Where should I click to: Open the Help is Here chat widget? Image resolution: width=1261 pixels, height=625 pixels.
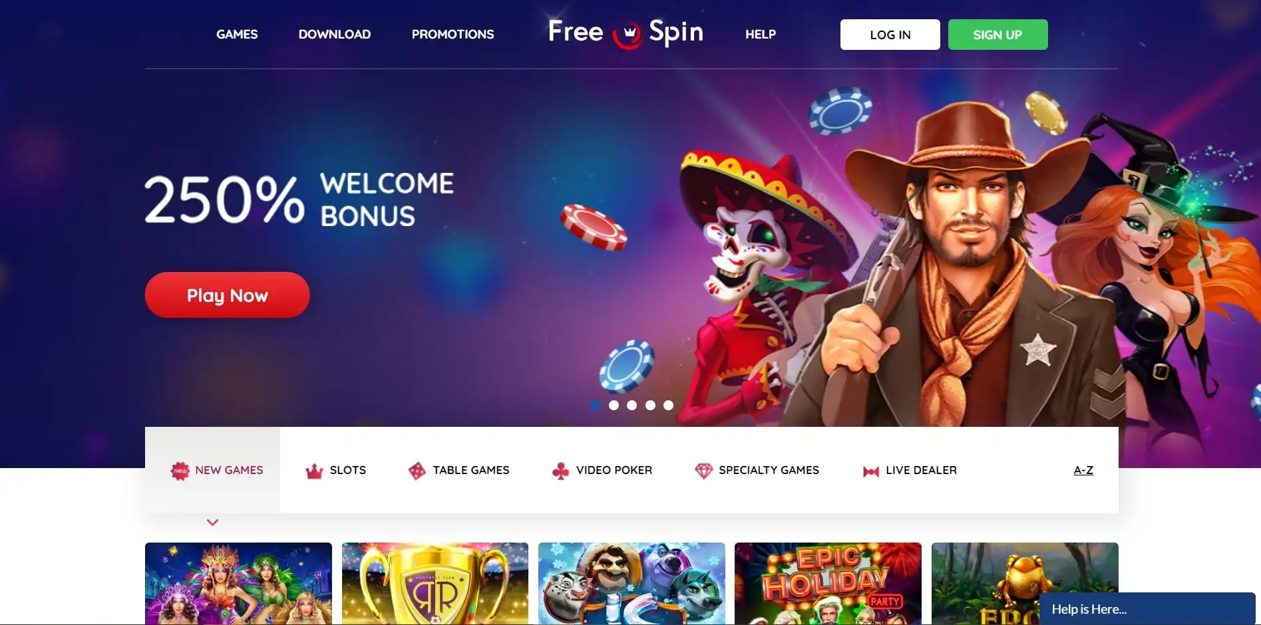(x=1147, y=608)
